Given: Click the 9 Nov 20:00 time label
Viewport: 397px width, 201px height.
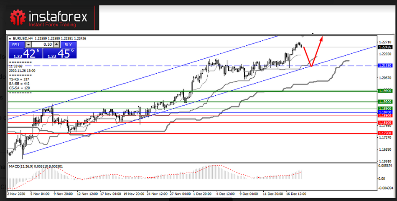Looking at the screenshot, I should point(63,194).
